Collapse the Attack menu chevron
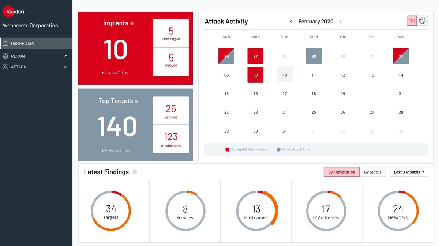The width and height of the screenshot is (439, 246). click(66, 67)
